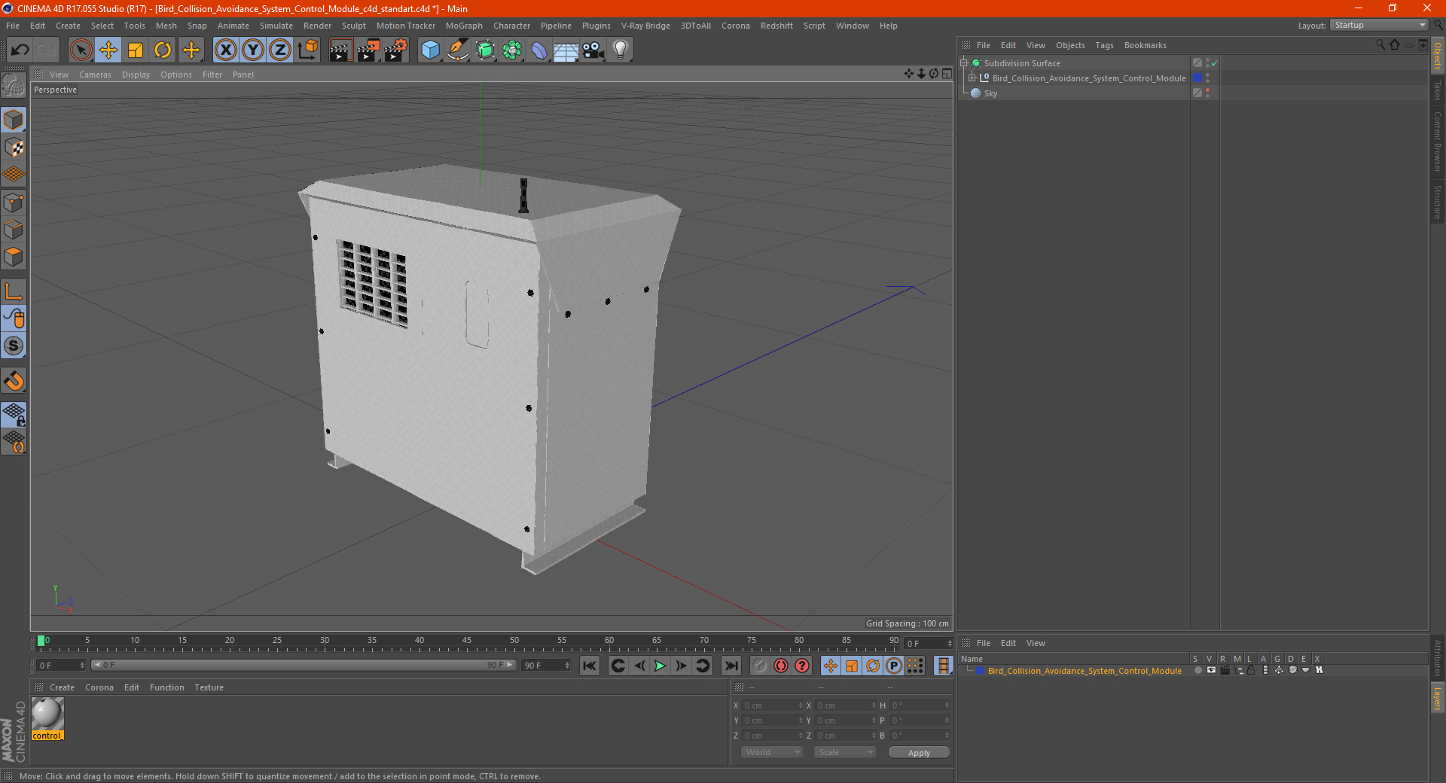
Task: Toggle Sky object visibility dots
Action: pyautogui.click(x=1207, y=93)
